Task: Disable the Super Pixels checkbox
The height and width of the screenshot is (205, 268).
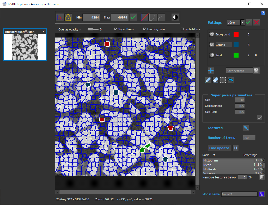Action: point(116,29)
